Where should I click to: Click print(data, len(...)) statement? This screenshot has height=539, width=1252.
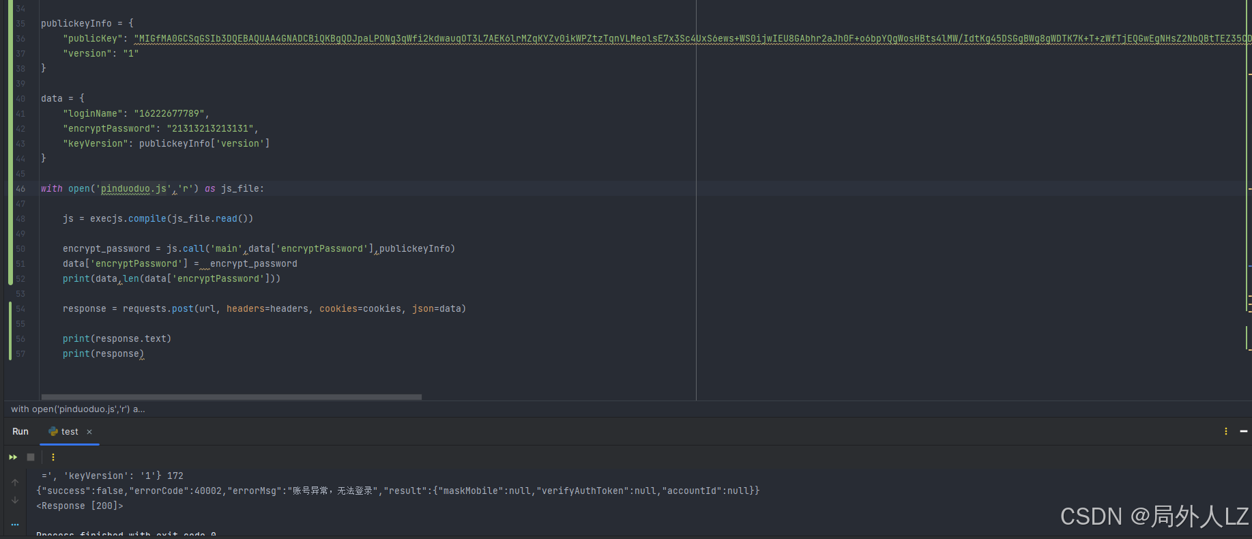[x=172, y=279]
